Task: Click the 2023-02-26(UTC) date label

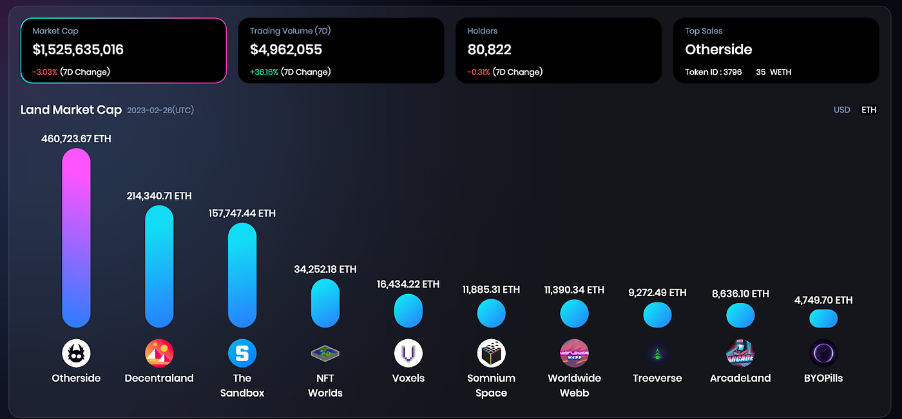Action: (x=160, y=110)
